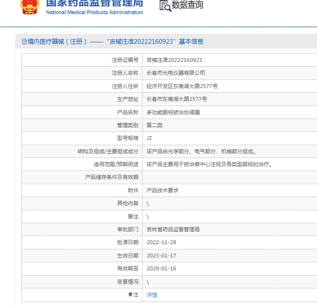Click the document icon before 境内医疗器械
317x306 pixels.
tap(24, 41)
